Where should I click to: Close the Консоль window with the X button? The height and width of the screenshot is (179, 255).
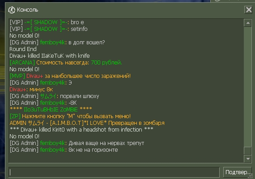coord(248,10)
